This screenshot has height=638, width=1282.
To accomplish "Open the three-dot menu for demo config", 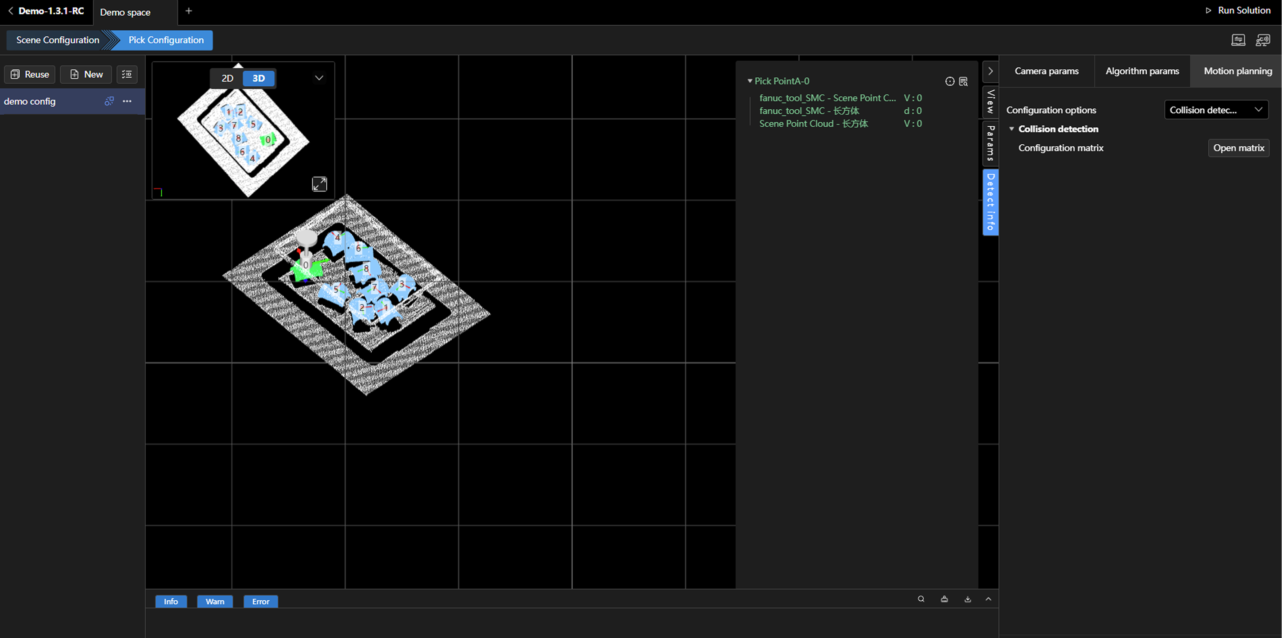I will [127, 101].
